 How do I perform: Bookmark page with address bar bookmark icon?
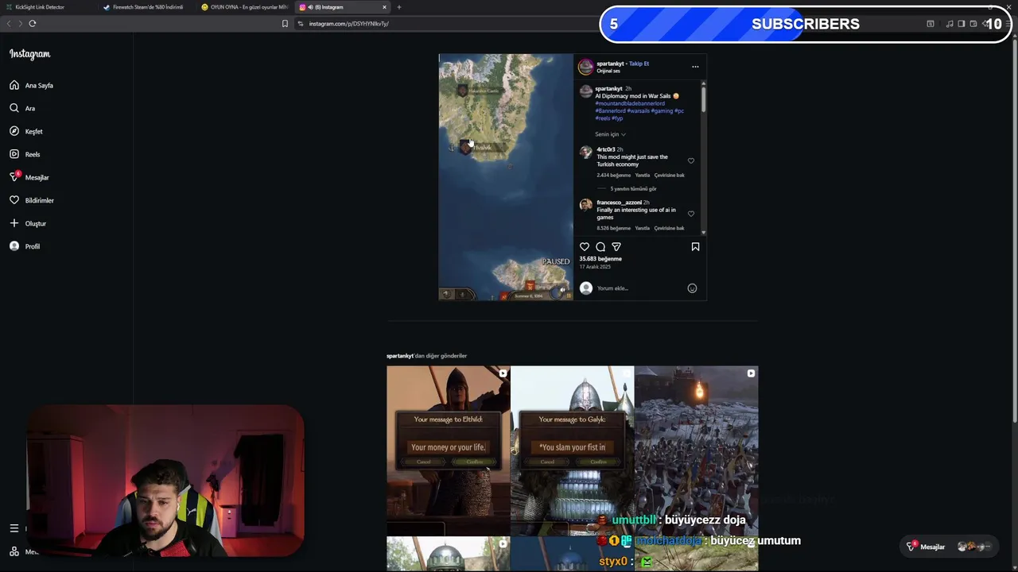click(x=285, y=24)
